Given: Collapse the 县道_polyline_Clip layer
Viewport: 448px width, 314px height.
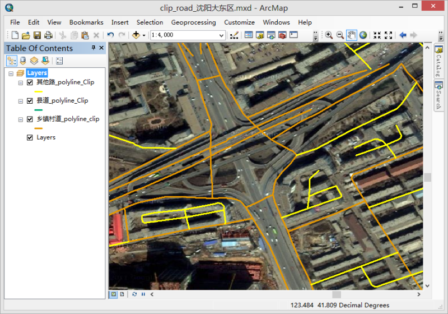Looking at the screenshot, I should point(21,101).
